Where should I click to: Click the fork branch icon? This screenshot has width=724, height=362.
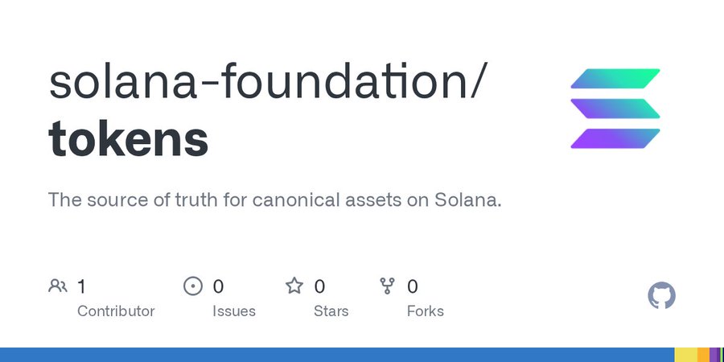[387, 286]
